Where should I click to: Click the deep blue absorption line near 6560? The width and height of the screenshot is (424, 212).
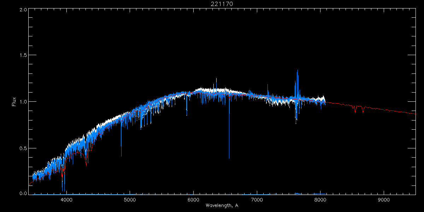click(229, 127)
